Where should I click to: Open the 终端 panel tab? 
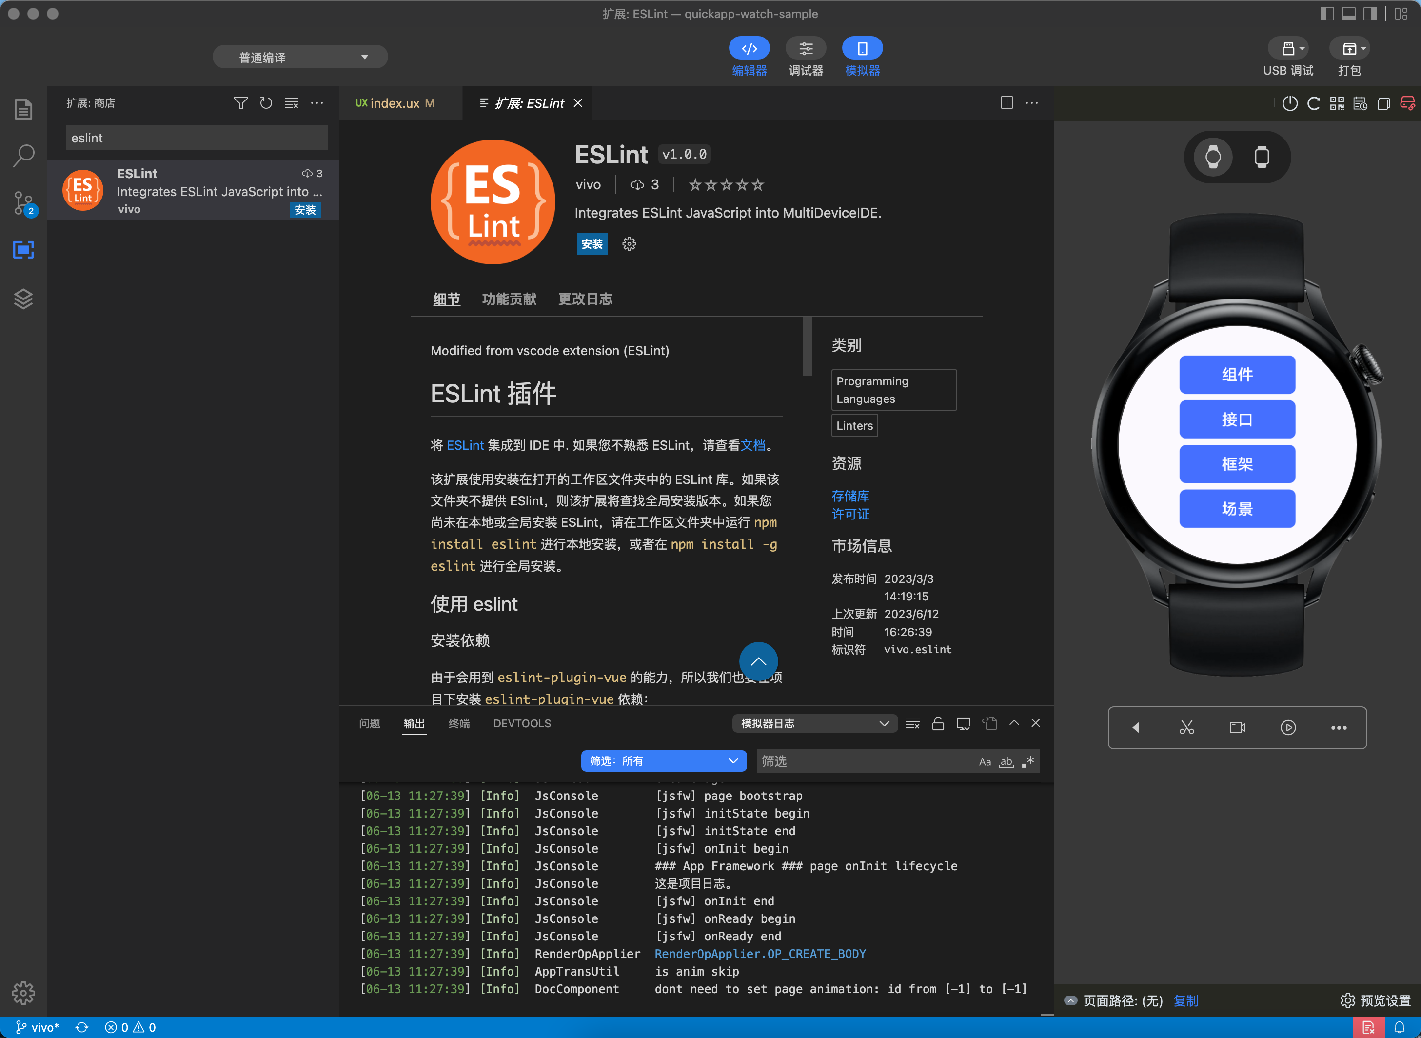click(459, 724)
